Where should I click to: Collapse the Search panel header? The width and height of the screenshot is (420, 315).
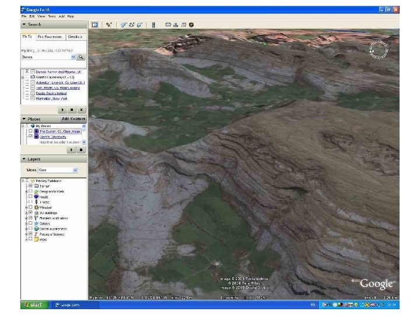[x=54, y=24]
